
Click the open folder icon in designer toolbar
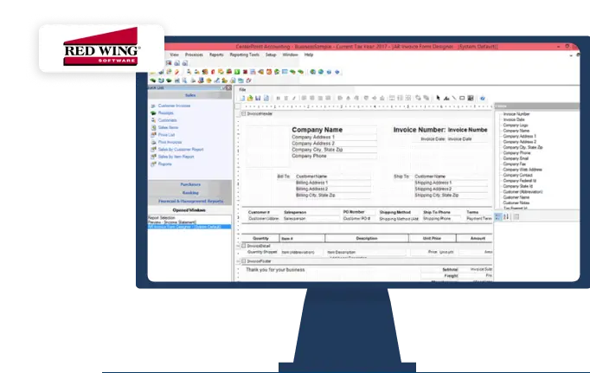(x=250, y=99)
